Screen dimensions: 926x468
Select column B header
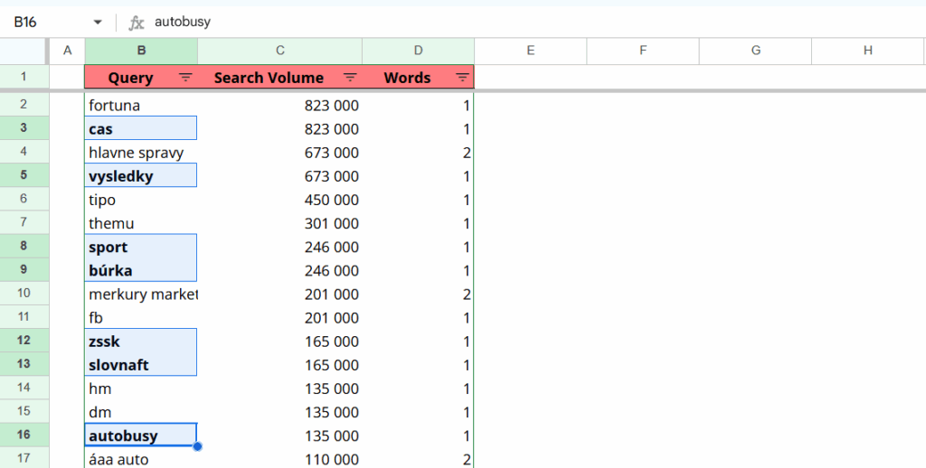point(141,51)
